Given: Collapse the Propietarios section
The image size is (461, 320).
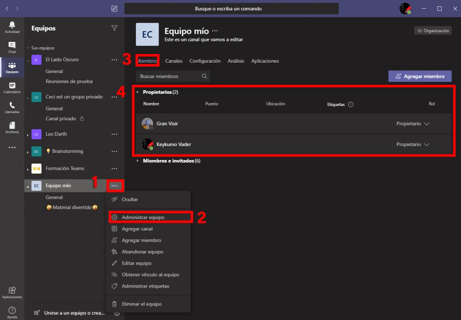Looking at the screenshot, I should 137,92.
